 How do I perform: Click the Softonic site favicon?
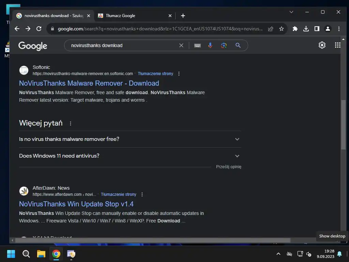point(24,70)
